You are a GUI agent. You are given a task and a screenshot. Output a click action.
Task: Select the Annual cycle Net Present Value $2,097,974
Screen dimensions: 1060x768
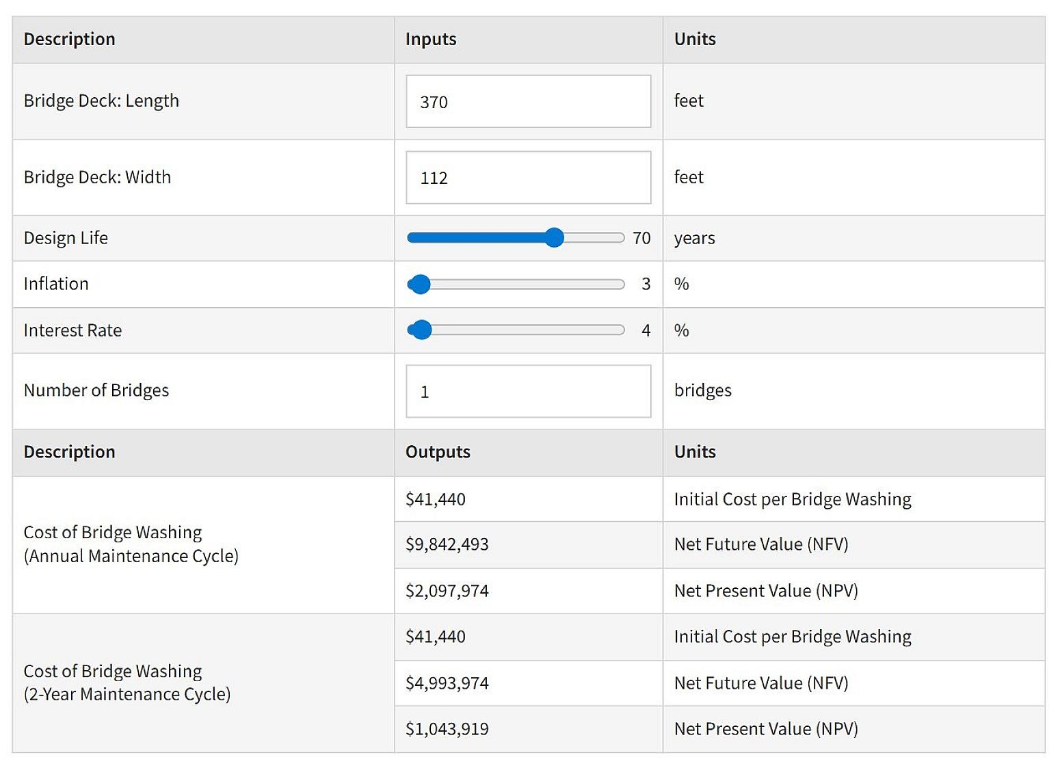(x=447, y=591)
